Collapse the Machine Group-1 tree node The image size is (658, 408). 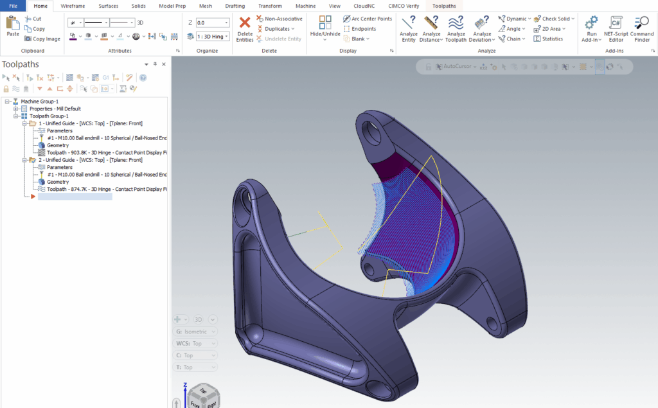(x=7, y=102)
